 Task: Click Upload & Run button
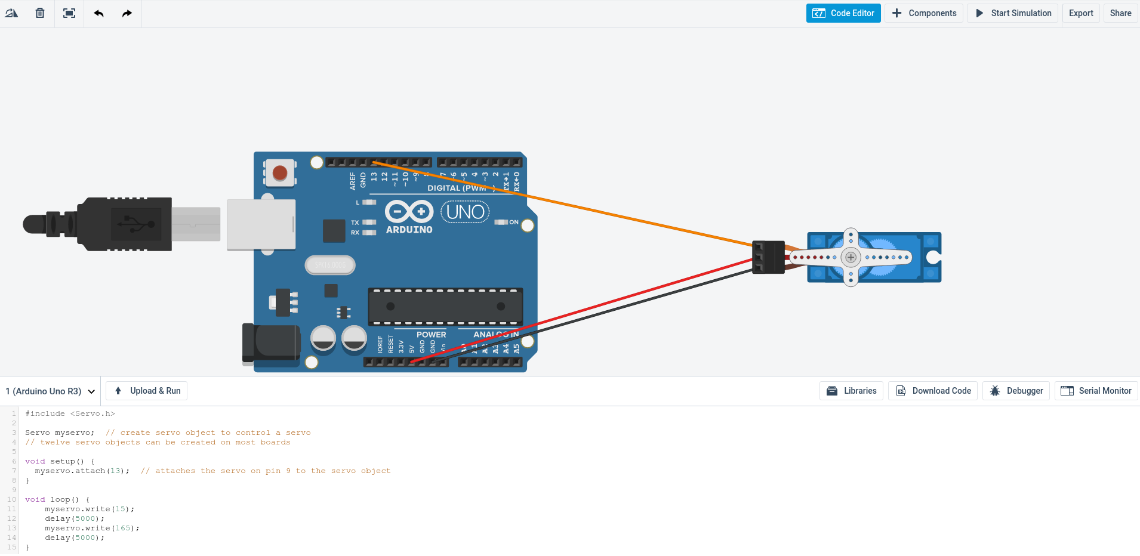pos(147,391)
